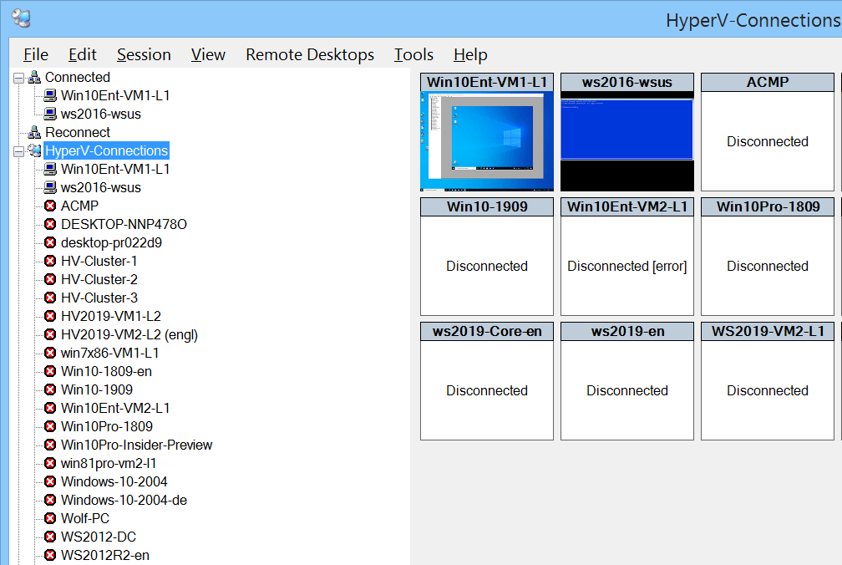Select DESKTOP-NNP478O in the tree
Screen dimensions: 842x565
click(x=124, y=224)
